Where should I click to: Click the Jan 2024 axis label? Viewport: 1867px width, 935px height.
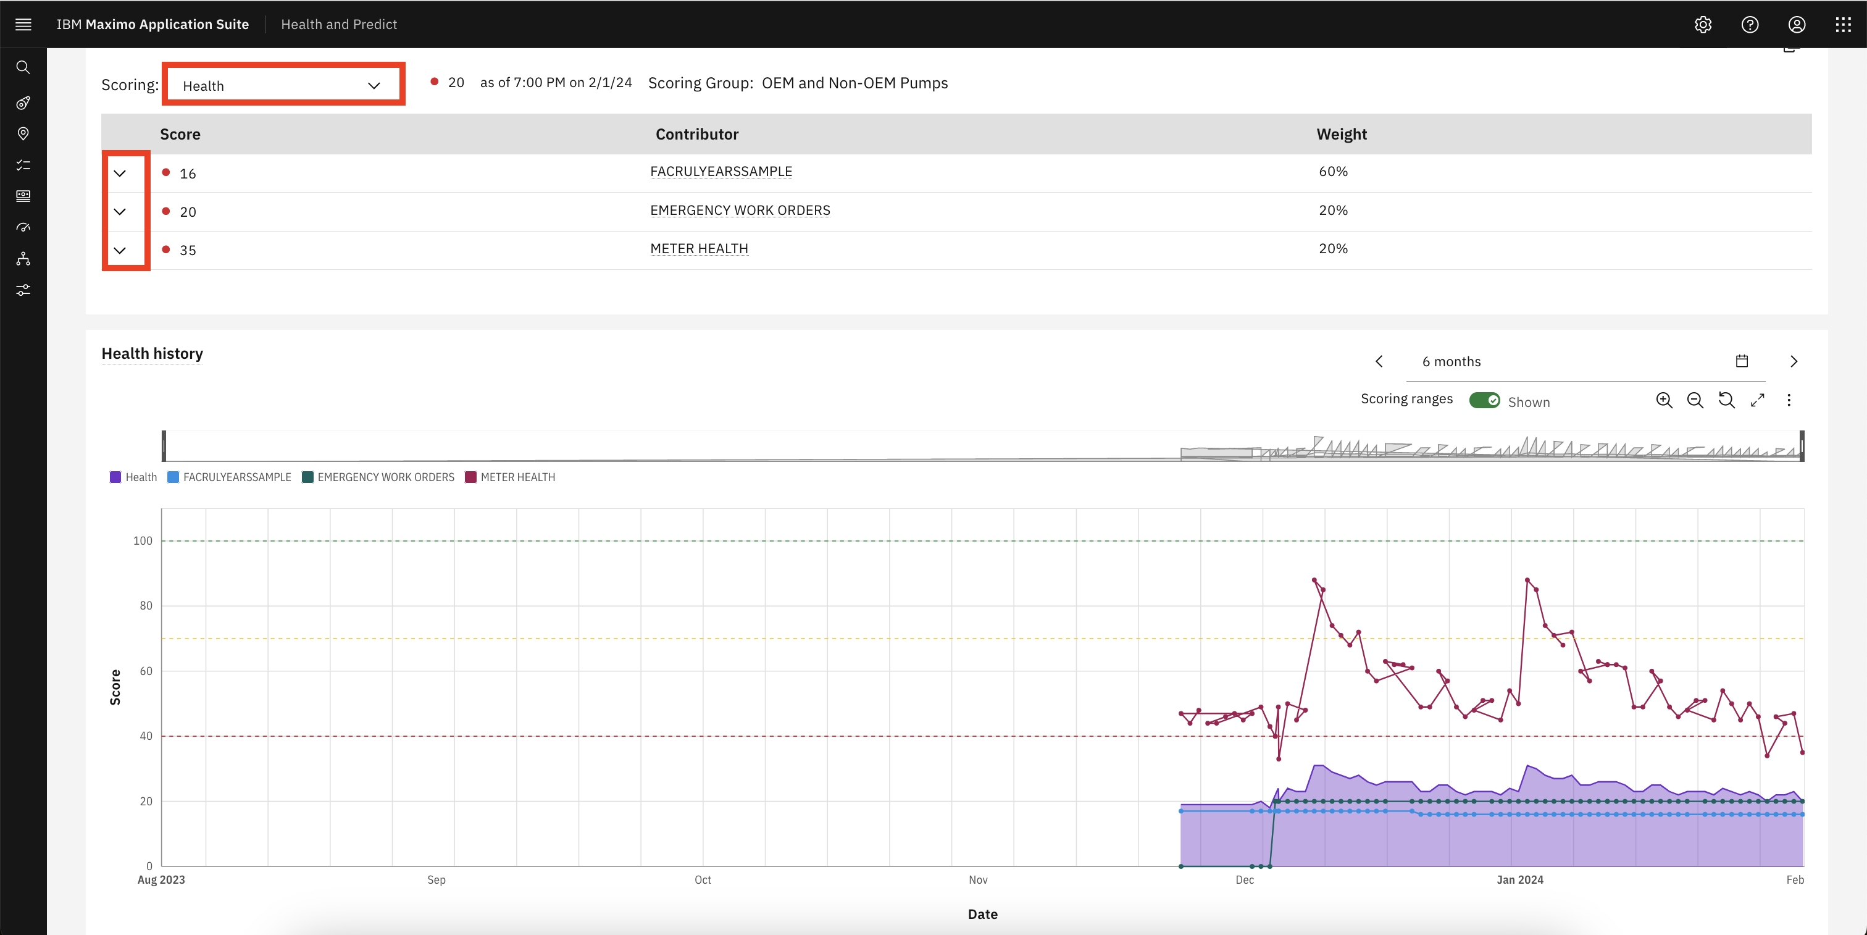click(1520, 880)
